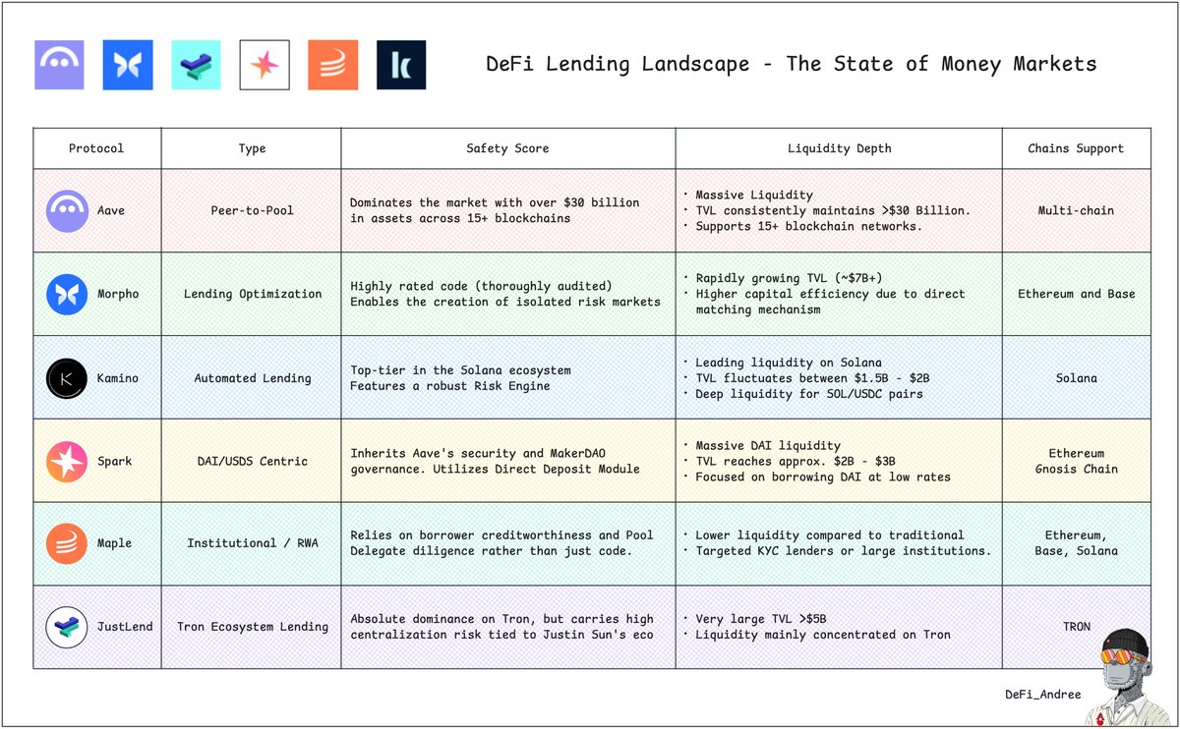Click the 'Maple' protocol name
Screen dimensions: 1180x729
[114, 543]
